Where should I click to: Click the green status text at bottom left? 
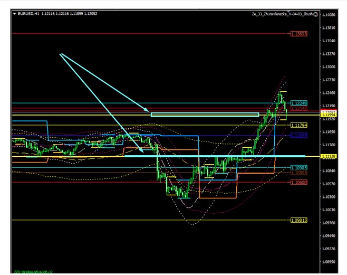[x=33, y=272]
